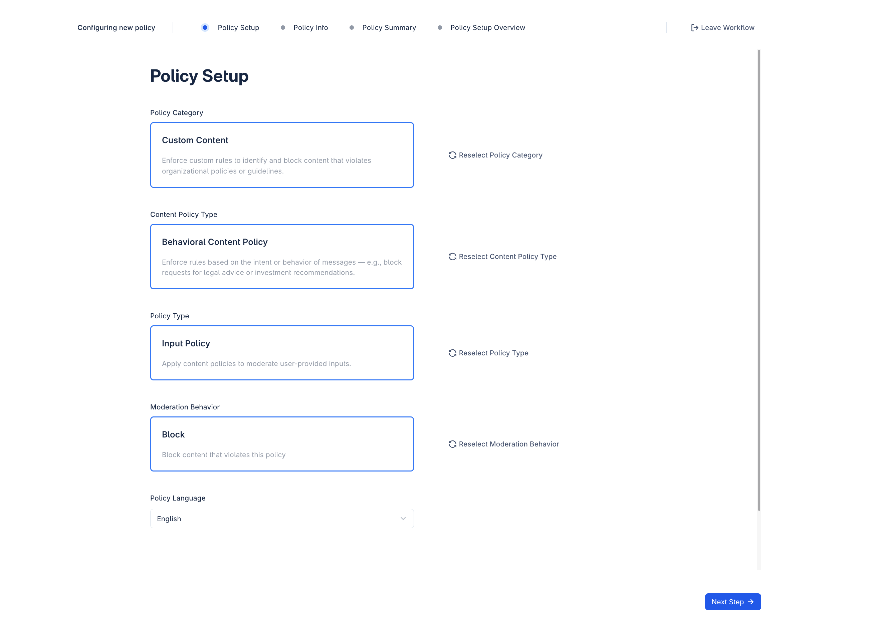Go to the Policy Info step

coord(310,27)
